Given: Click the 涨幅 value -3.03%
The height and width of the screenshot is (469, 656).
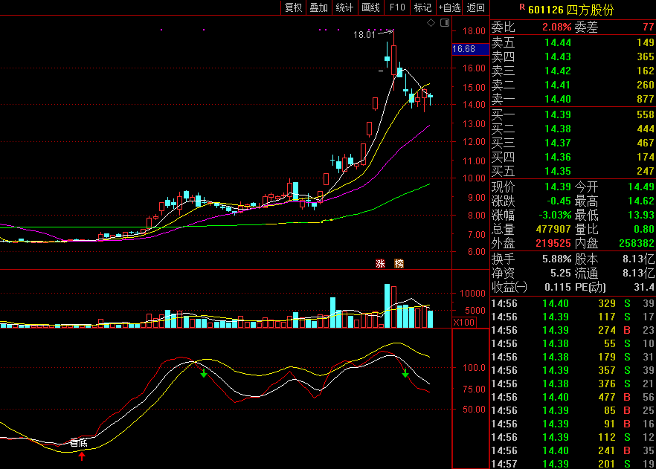Looking at the screenshot, I should point(555,216).
